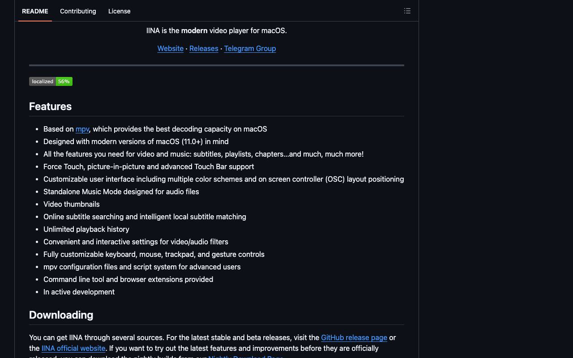This screenshot has width=573, height=358.
Task: Click 'Fully customizable keyboard' list item
Action: coord(154,254)
